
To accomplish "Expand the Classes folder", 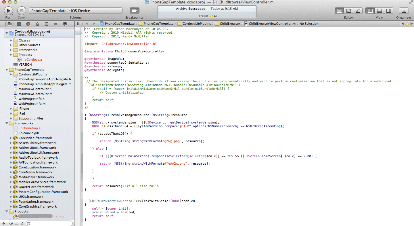I will tap(11, 40).
